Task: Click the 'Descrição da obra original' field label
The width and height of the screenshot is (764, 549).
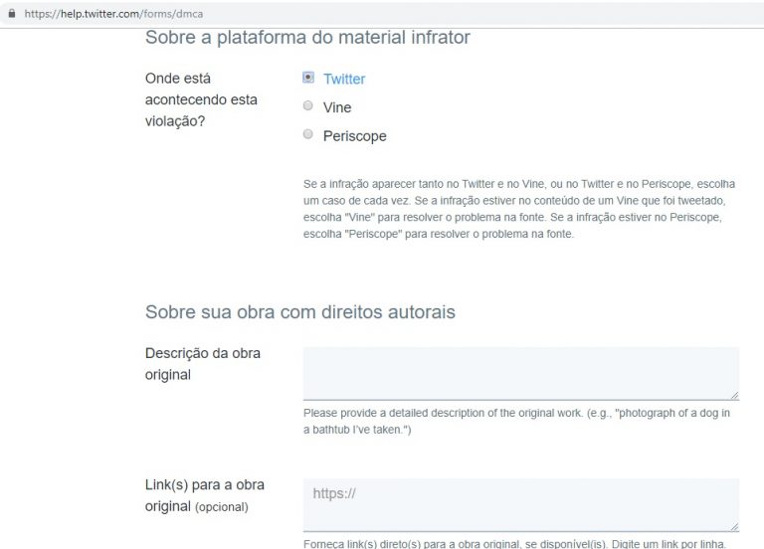Action: [203, 364]
